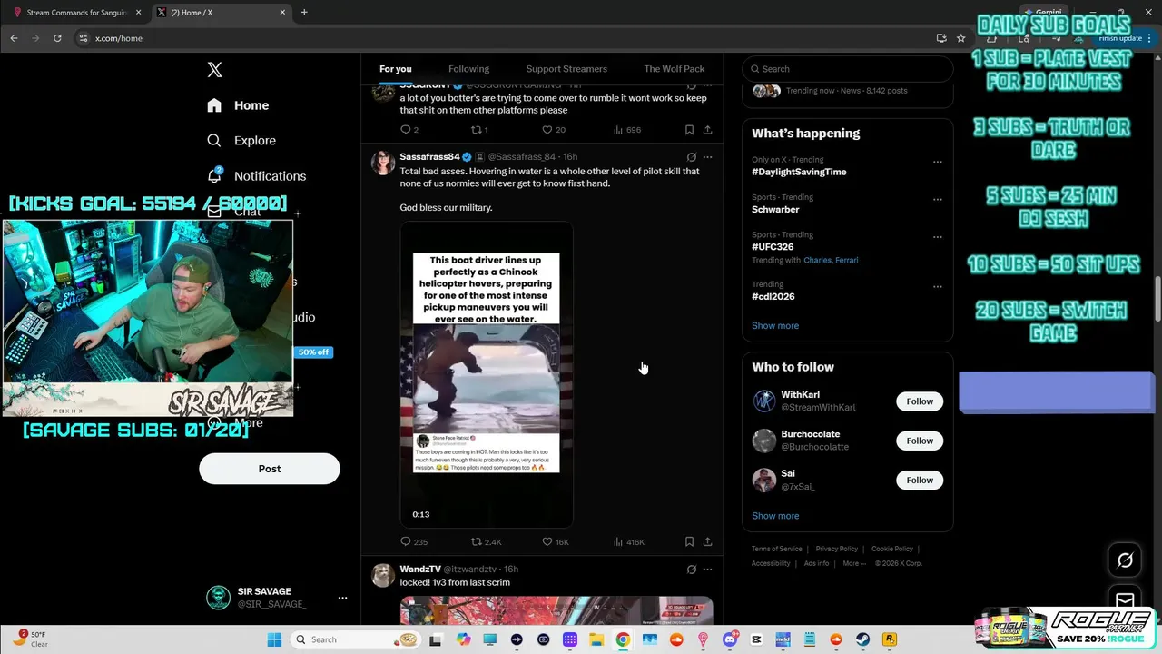
Task: Switch to the Following tab
Action: pos(468,69)
